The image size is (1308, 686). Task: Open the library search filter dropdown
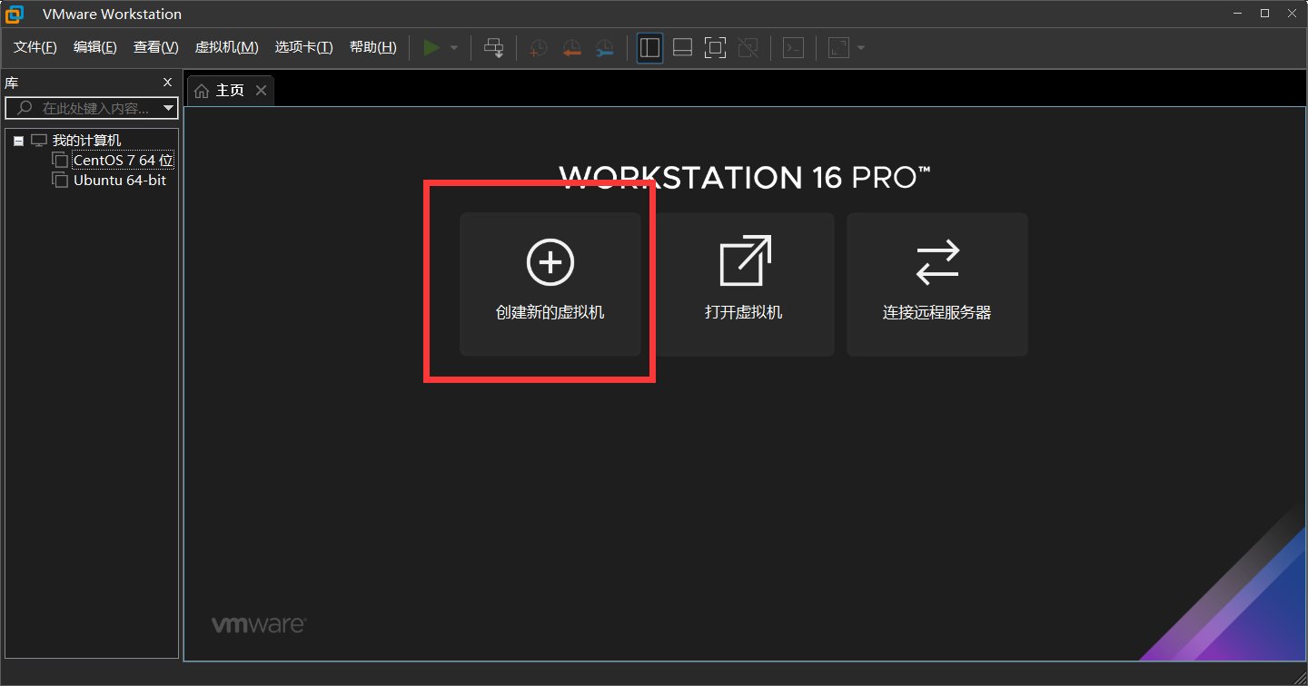click(169, 108)
